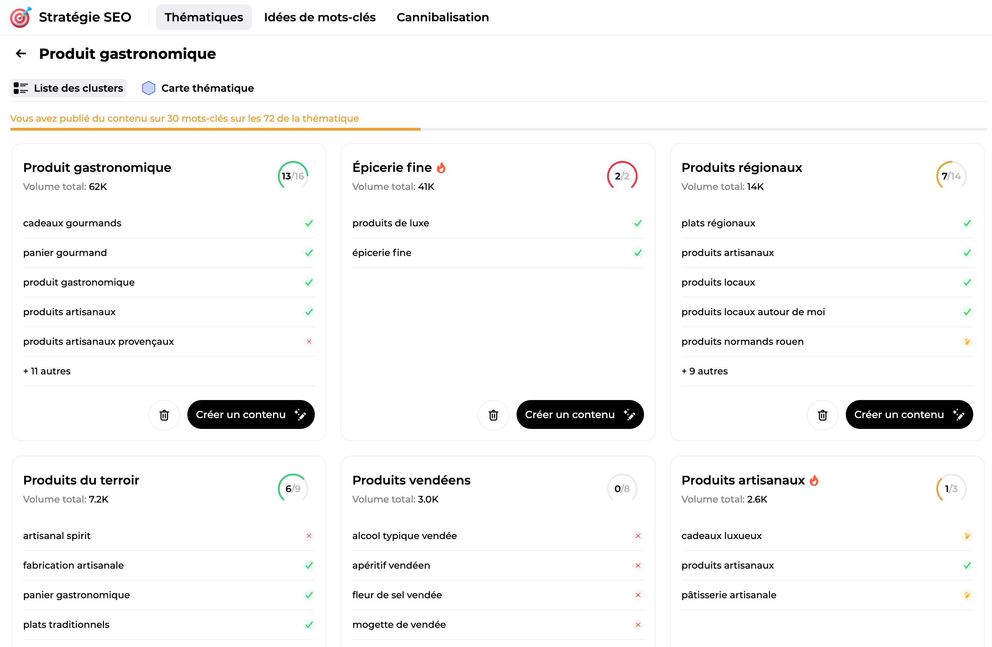The height and width of the screenshot is (647, 992).
Task: Click the 13/16 progress ring
Action: click(293, 176)
